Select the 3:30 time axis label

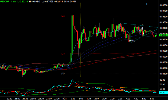(x=120, y=99)
